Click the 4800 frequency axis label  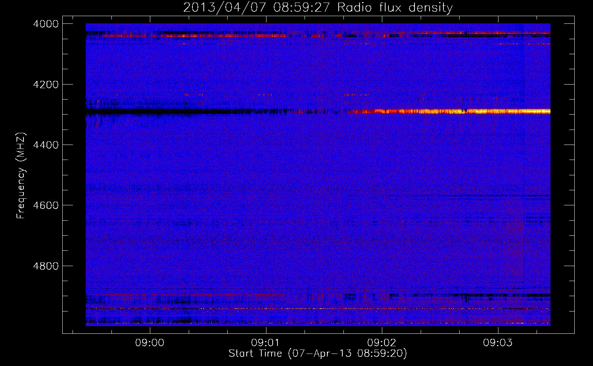pyautogui.click(x=46, y=266)
